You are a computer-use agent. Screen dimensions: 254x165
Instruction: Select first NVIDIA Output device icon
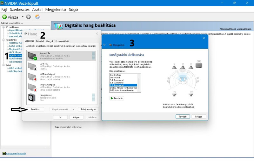[x=32, y=77]
